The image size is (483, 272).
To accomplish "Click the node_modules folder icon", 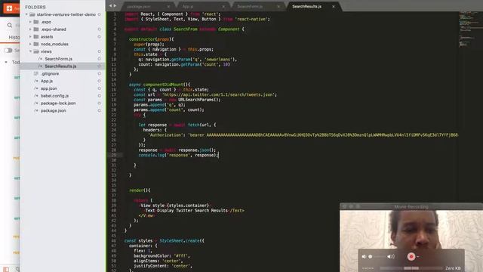I will [x=36, y=44].
